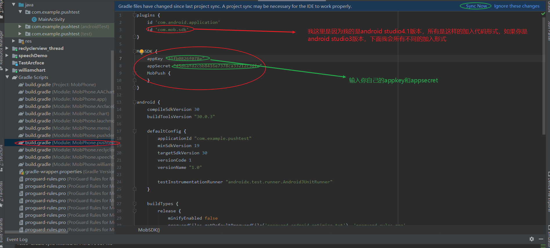
Task: Click the Gradle icon of build.gradle MobPhone.AAChart
Action: click(x=21, y=92)
